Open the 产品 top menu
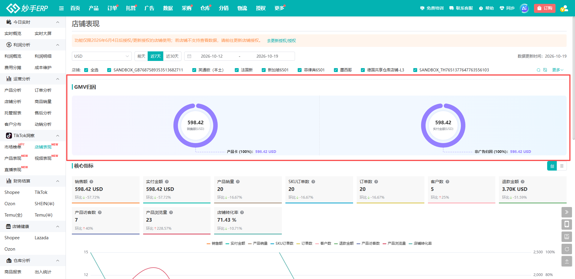 click(x=93, y=8)
